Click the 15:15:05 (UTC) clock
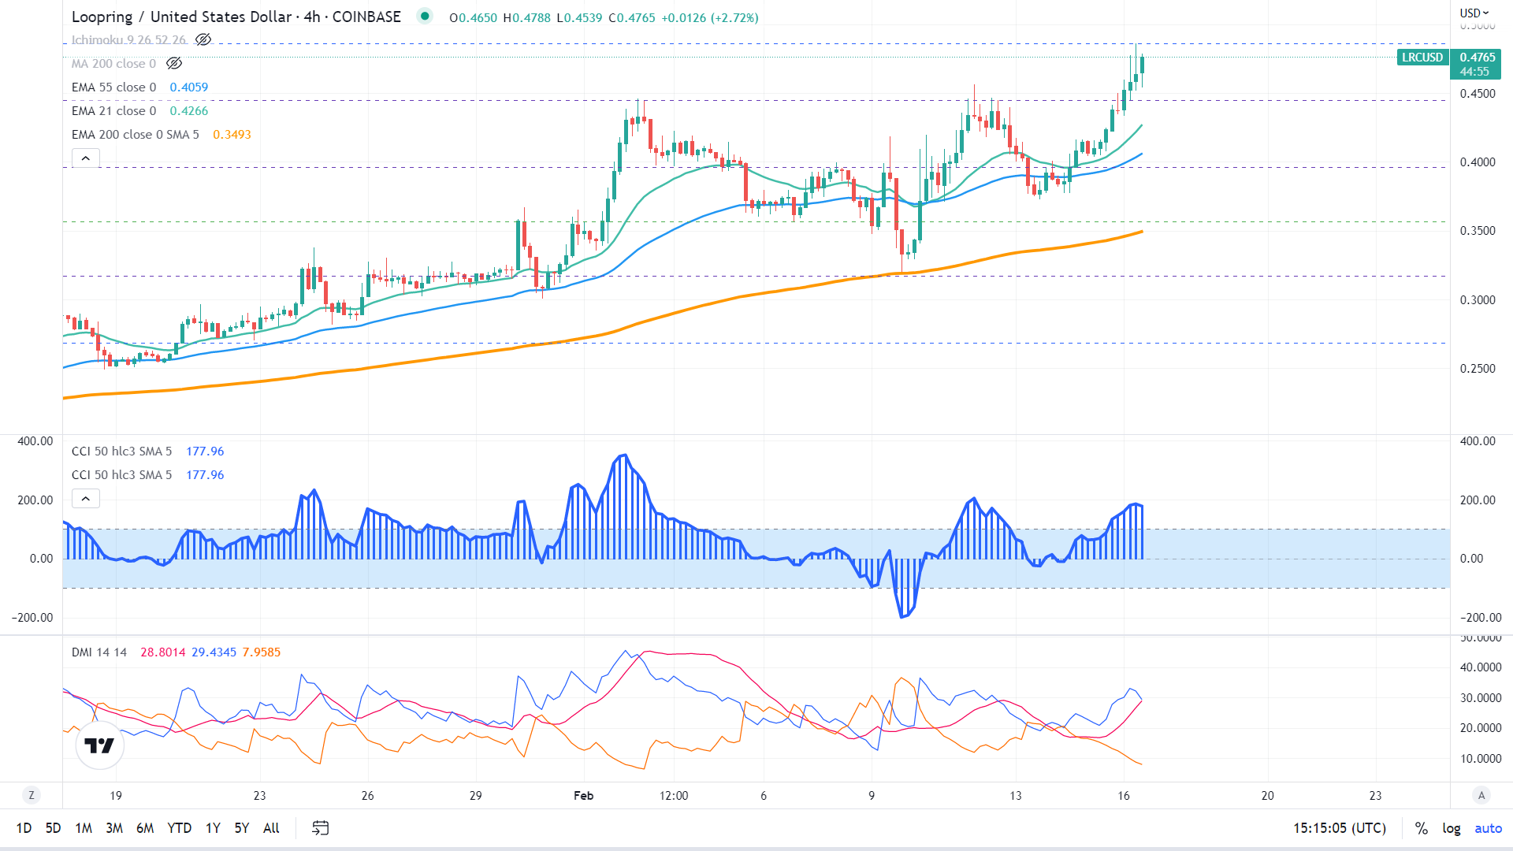This screenshot has height=851, width=1513. (x=1339, y=828)
